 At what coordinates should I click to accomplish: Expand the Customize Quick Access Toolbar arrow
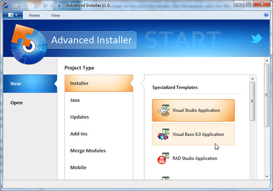coord(59,5)
